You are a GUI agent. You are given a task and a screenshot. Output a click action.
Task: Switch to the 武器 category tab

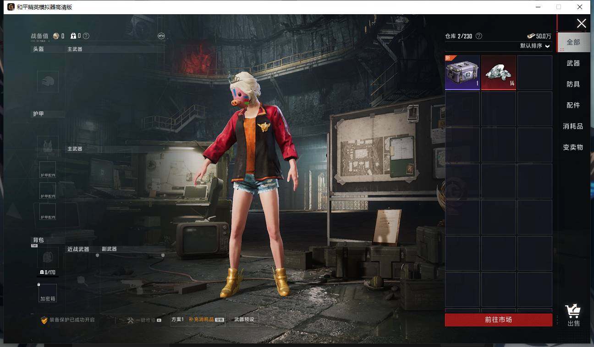tap(573, 63)
